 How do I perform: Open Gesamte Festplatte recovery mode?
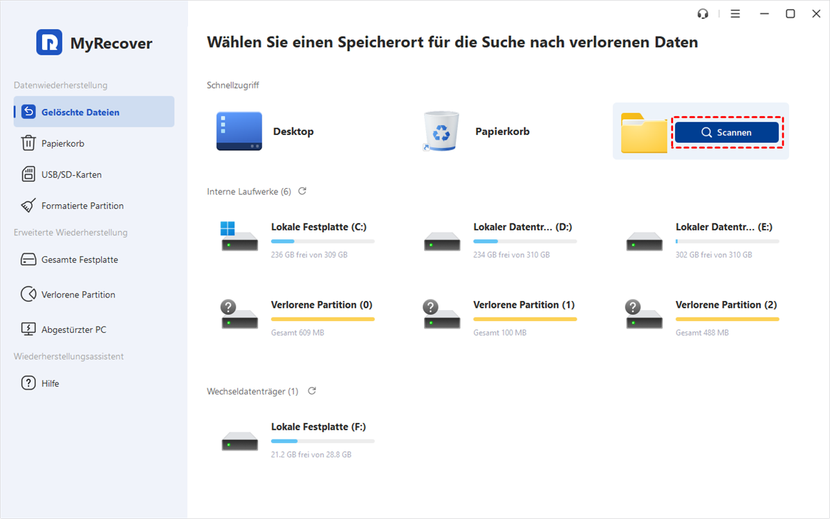point(79,259)
